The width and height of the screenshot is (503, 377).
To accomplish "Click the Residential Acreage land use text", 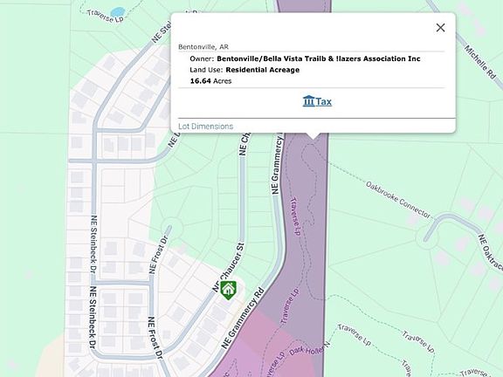I will [262, 70].
